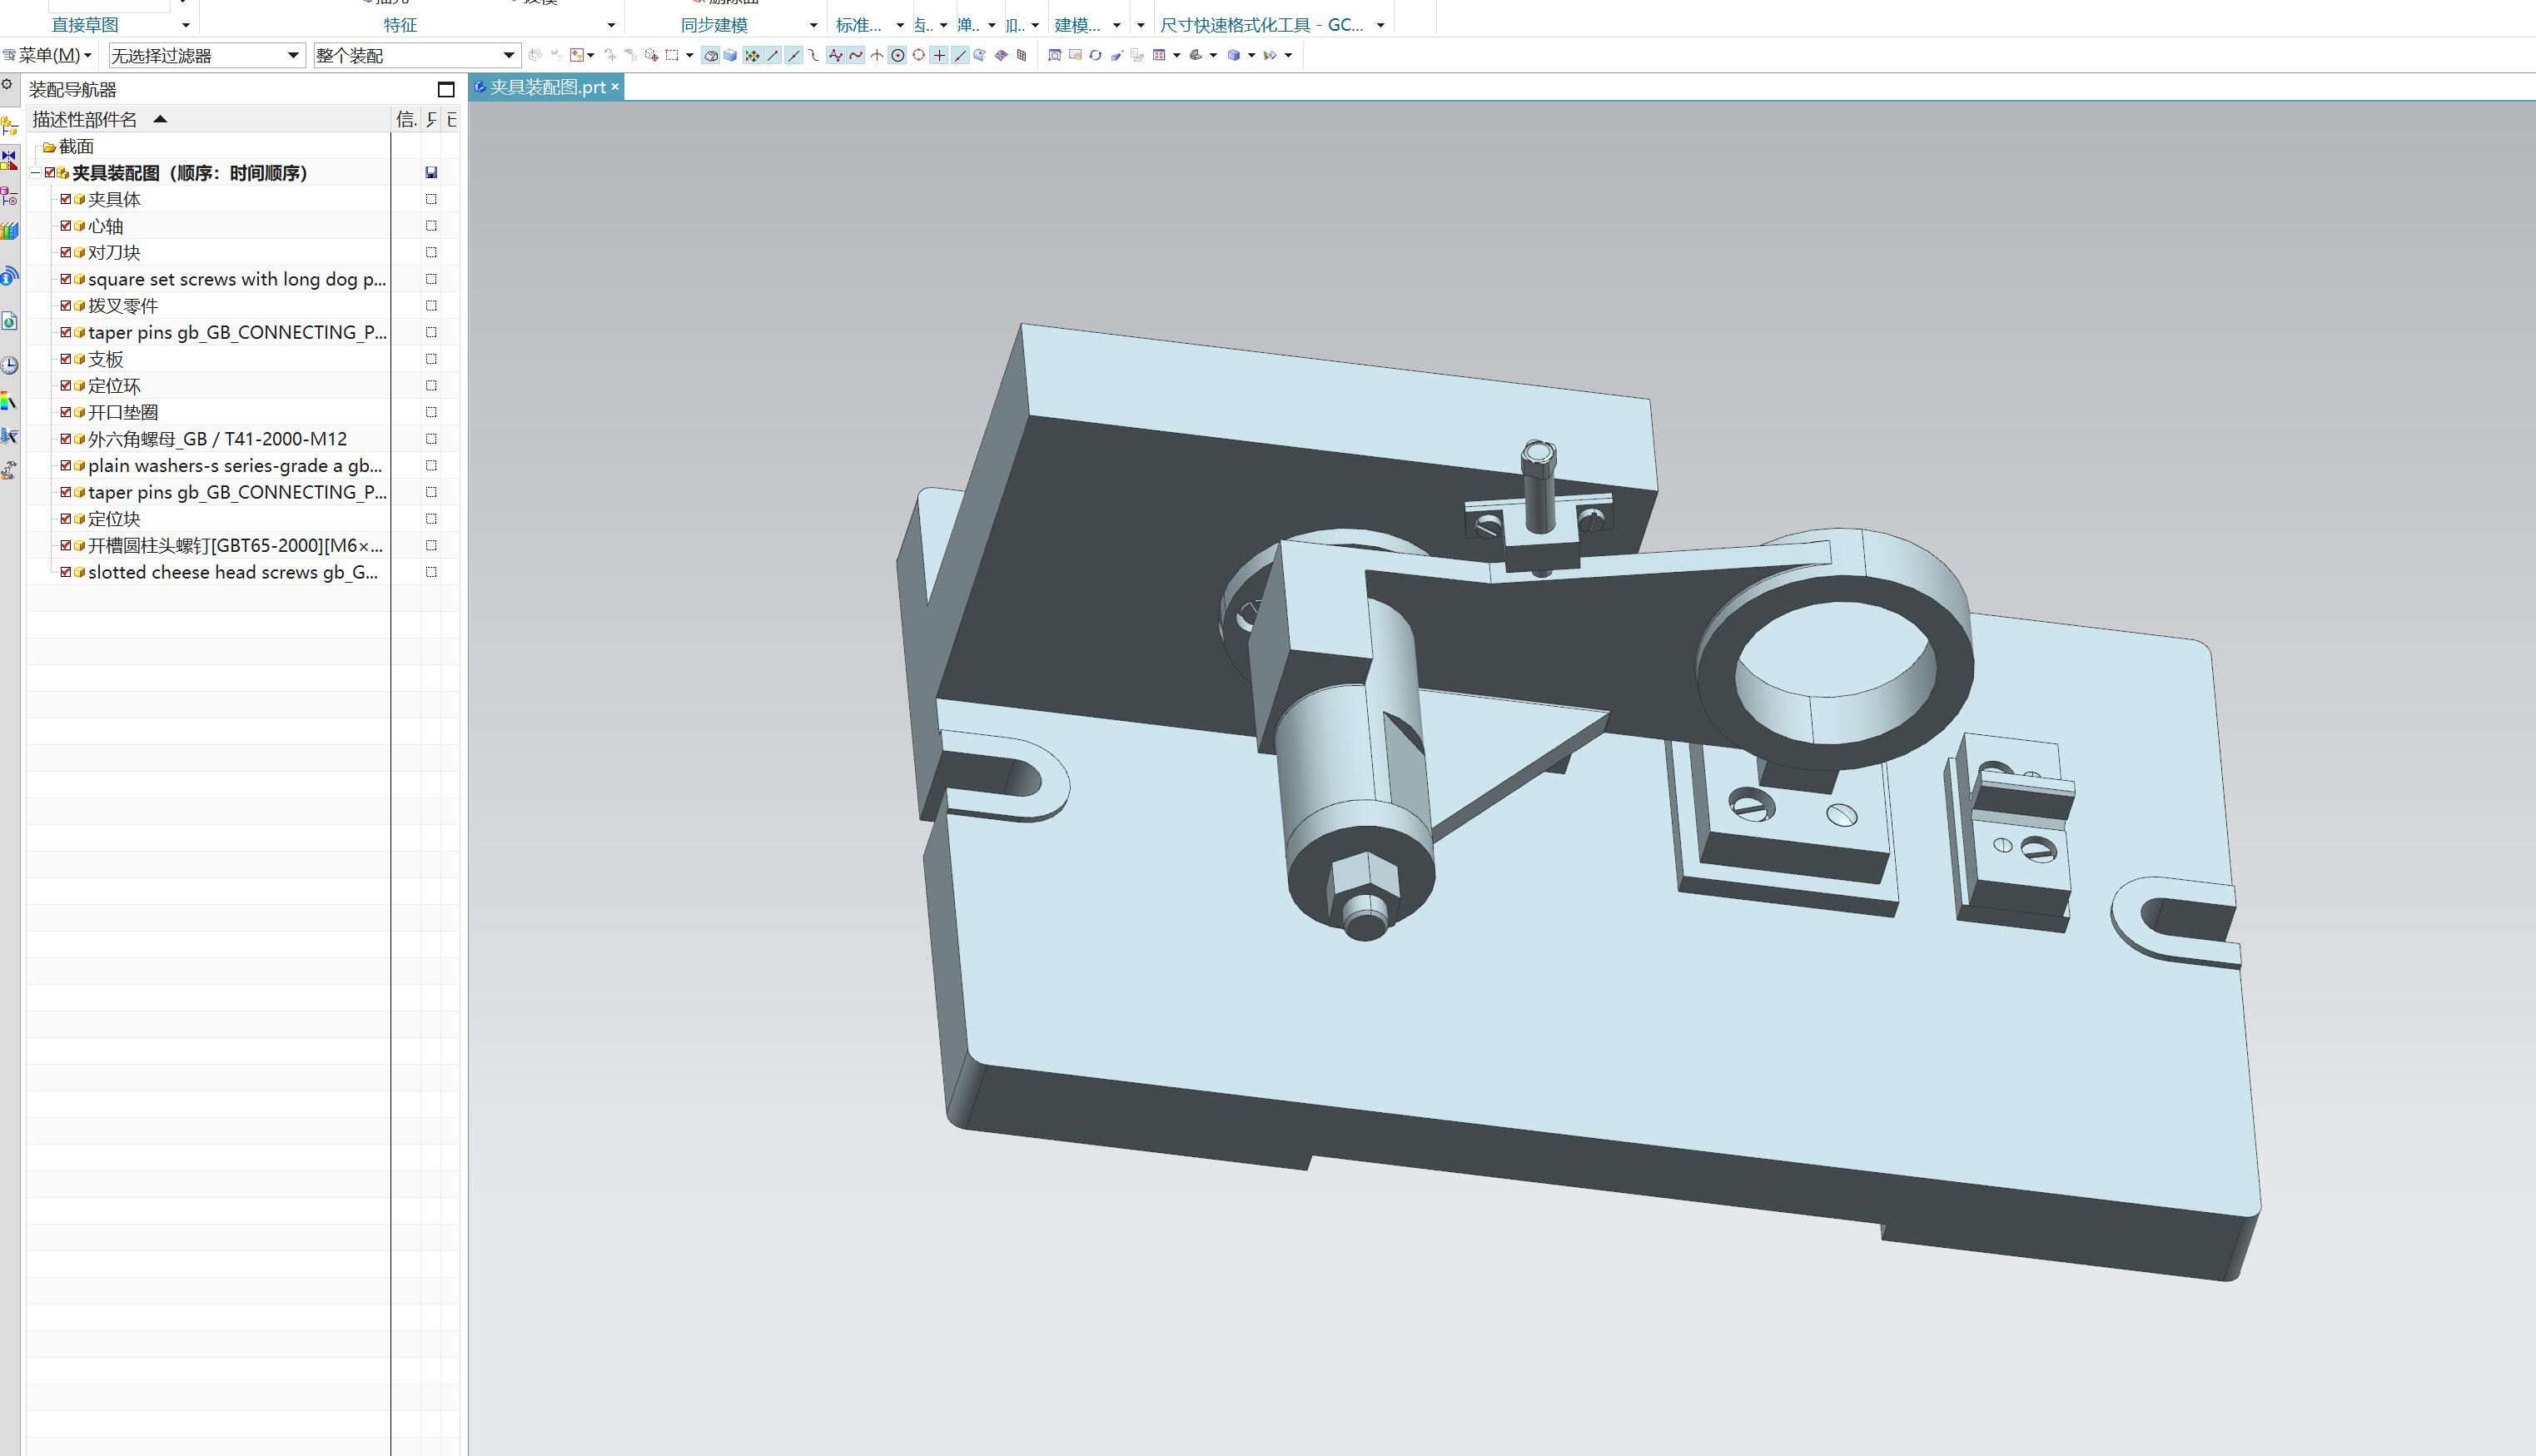Viewport: 2536px width, 1456px height.
Task: Toggle the snap to arc center icon
Action: tap(898, 56)
